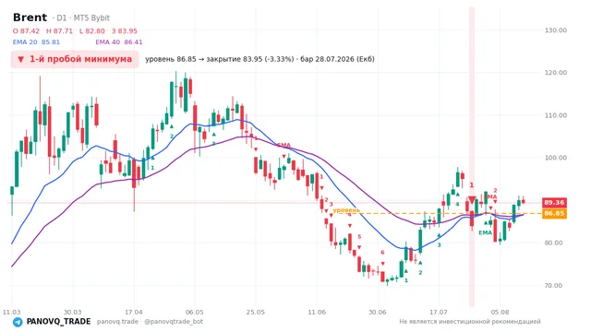Click the orange 'уровень' line label
Viewport: 591px width, 332px height.
(346, 210)
